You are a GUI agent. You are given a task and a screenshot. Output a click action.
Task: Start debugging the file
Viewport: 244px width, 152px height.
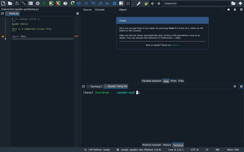[x=79, y=3]
